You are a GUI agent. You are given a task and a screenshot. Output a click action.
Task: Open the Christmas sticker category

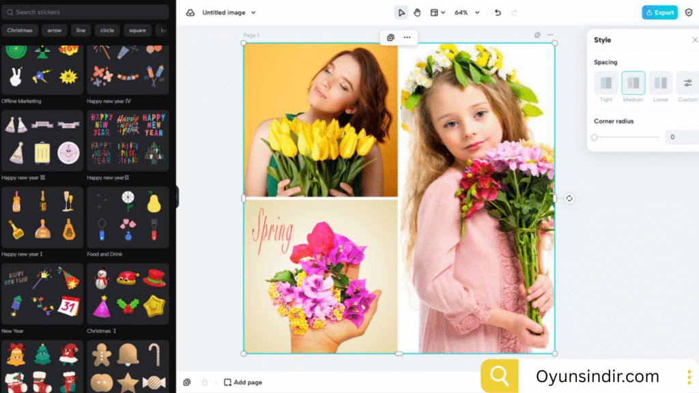20,30
